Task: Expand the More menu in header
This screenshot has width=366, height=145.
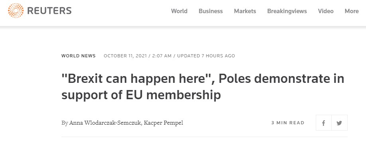Action: coord(352,11)
